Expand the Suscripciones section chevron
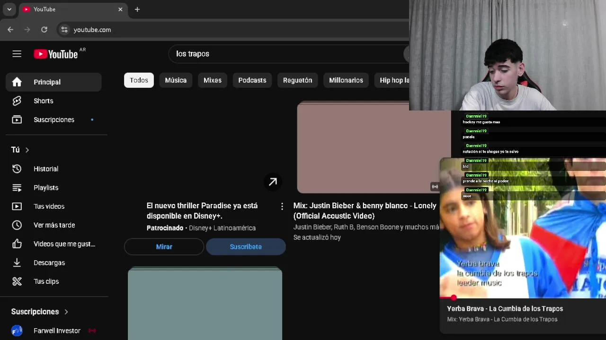This screenshot has height=340, width=606. [66, 312]
